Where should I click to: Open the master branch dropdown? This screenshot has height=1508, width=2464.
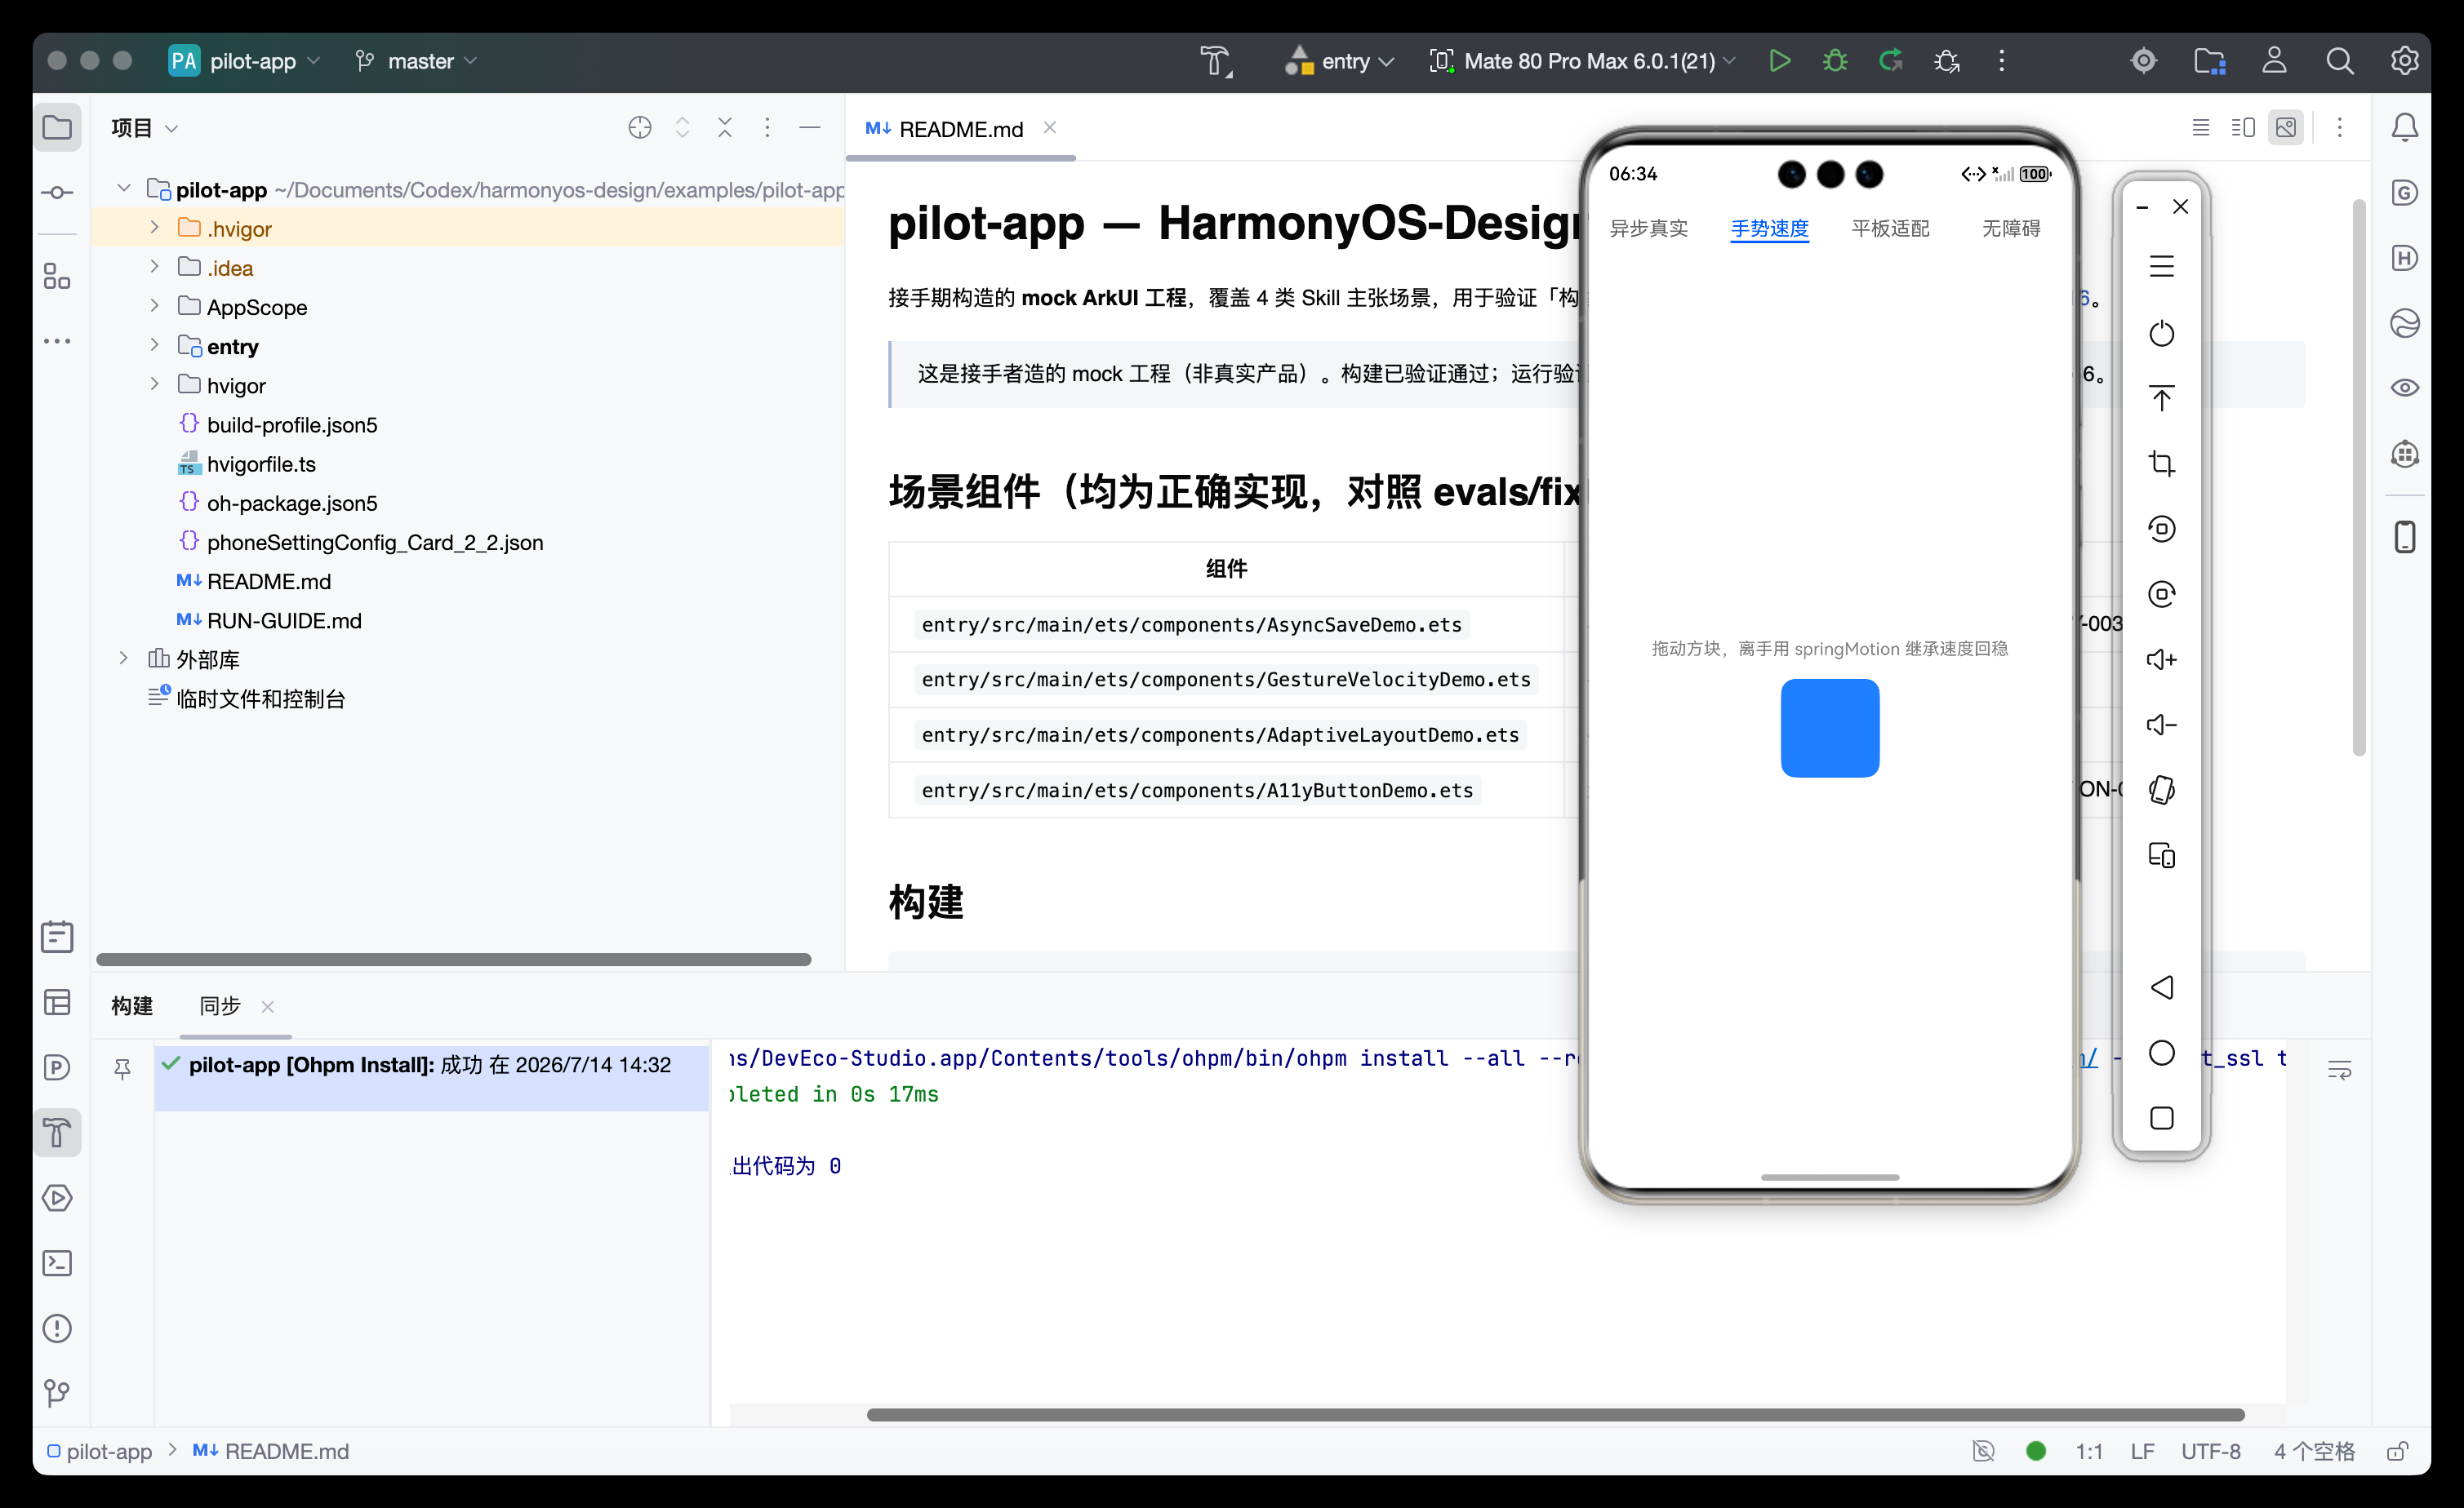[416, 61]
